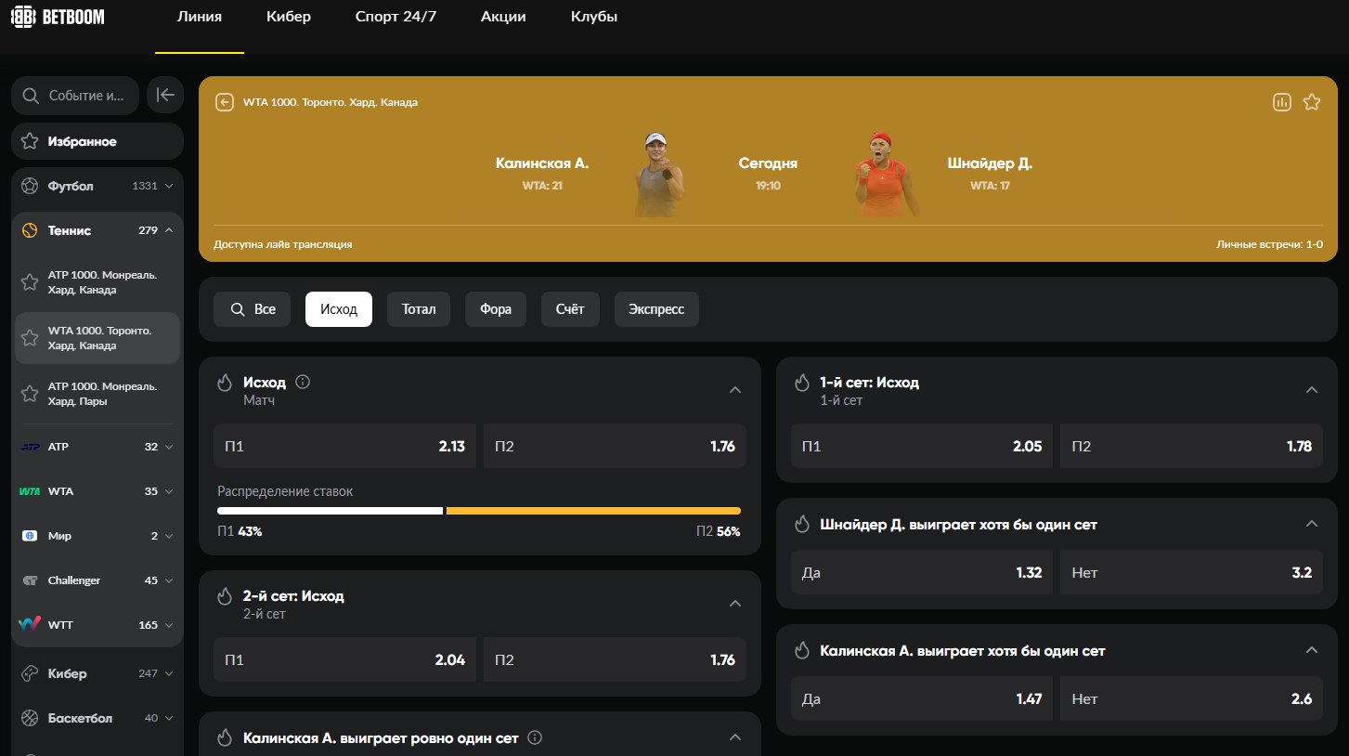Expand the Футбол category chevron
1349x756 pixels.
169,186
